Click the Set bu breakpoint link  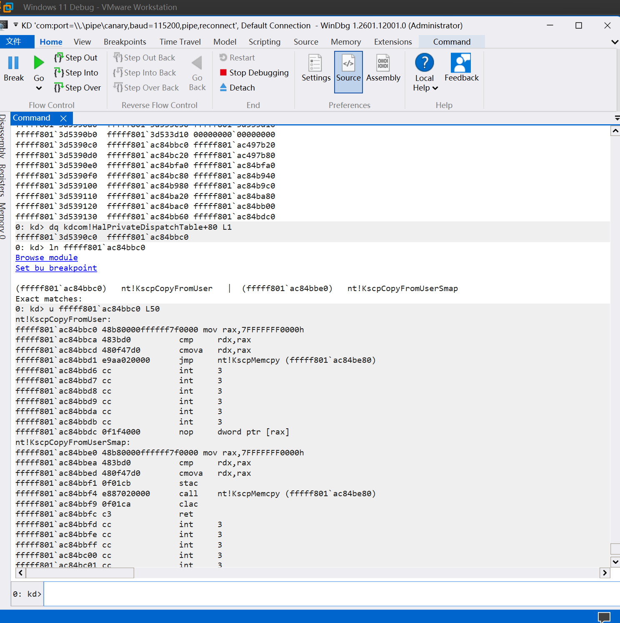coord(56,268)
